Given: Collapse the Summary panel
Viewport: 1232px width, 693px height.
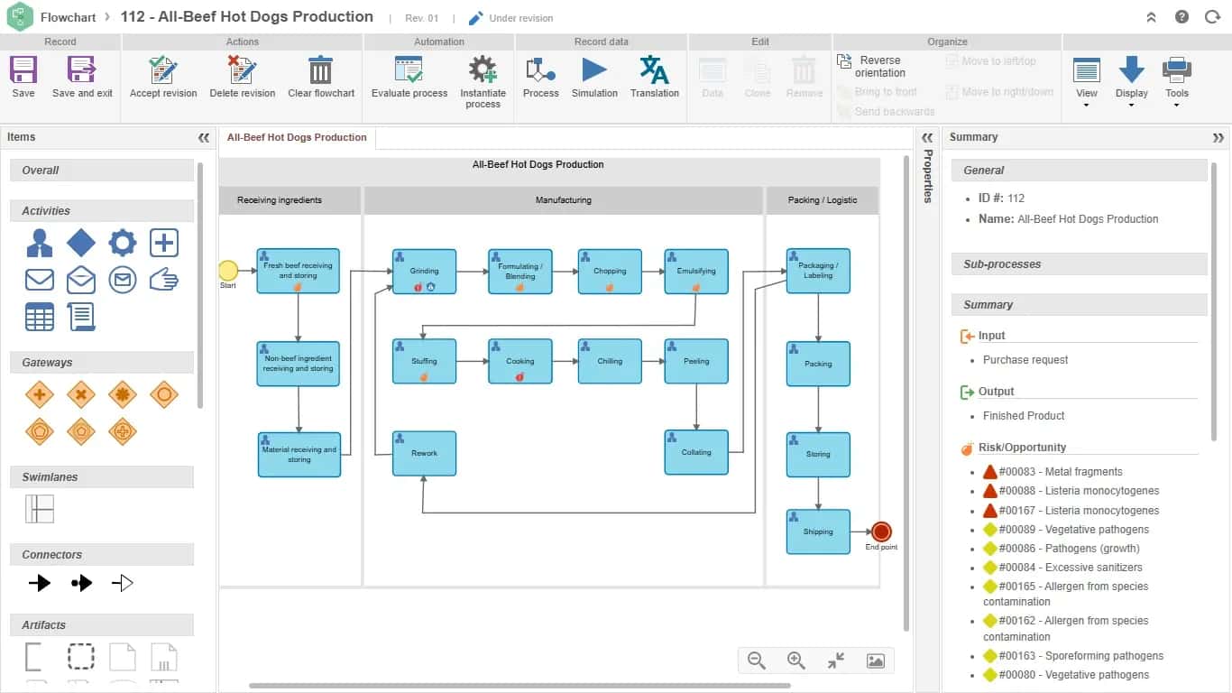Looking at the screenshot, I should tap(1218, 138).
